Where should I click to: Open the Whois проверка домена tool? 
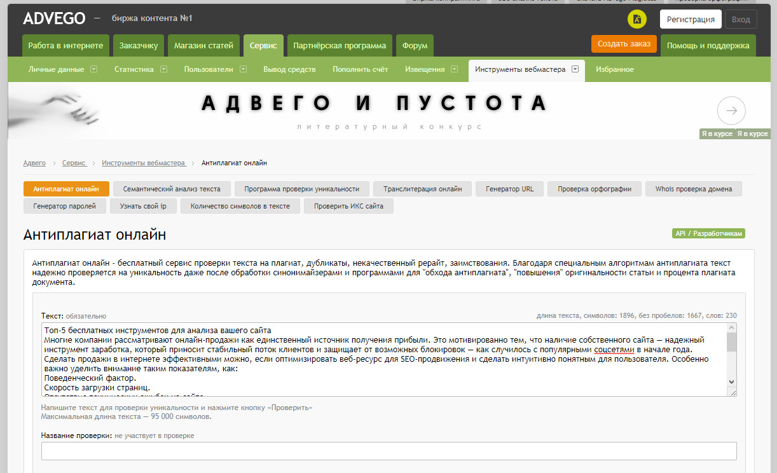[694, 189]
